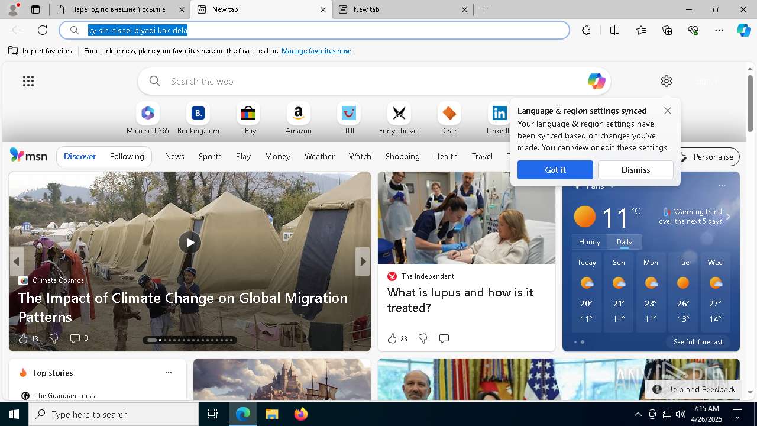Play the climate migration video
The height and width of the screenshot is (426, 757).
(190, 243)
